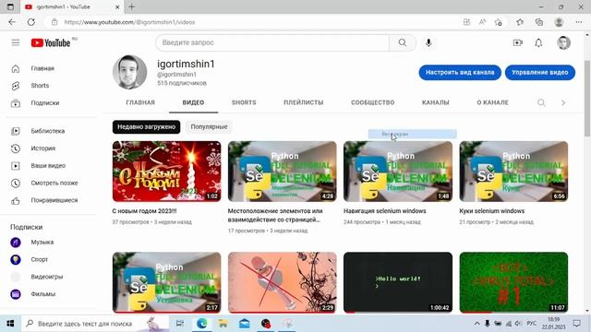Activate voice search microphone
Viewport: 591px width, 332px height.
428,42
